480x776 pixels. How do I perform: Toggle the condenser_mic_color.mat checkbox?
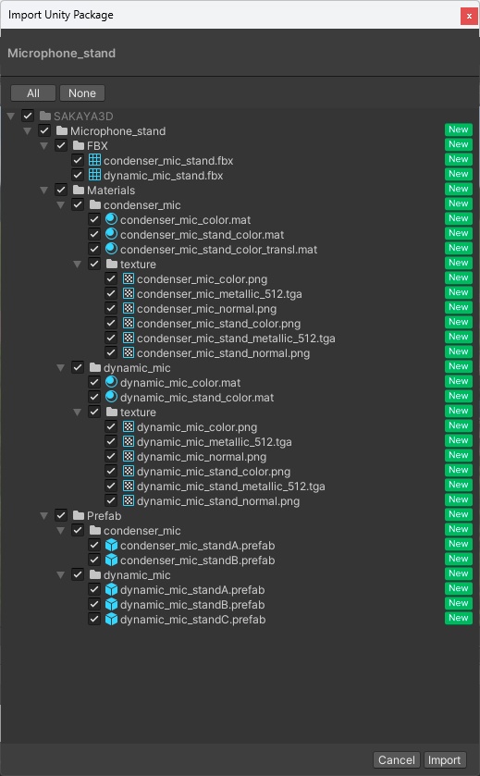pyautogui.click(x=94, y=219)
